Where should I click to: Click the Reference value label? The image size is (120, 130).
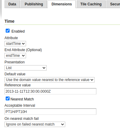[18, 85]
